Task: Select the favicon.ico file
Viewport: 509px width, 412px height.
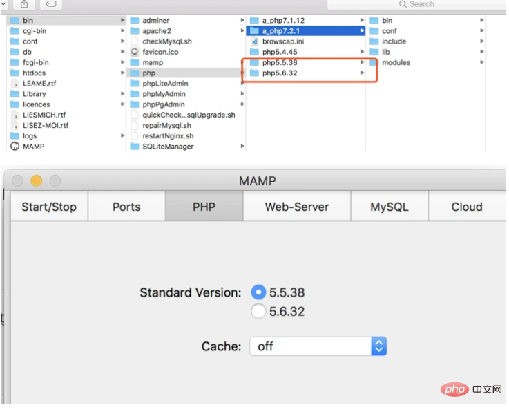Action: click(x=186, y=52)
